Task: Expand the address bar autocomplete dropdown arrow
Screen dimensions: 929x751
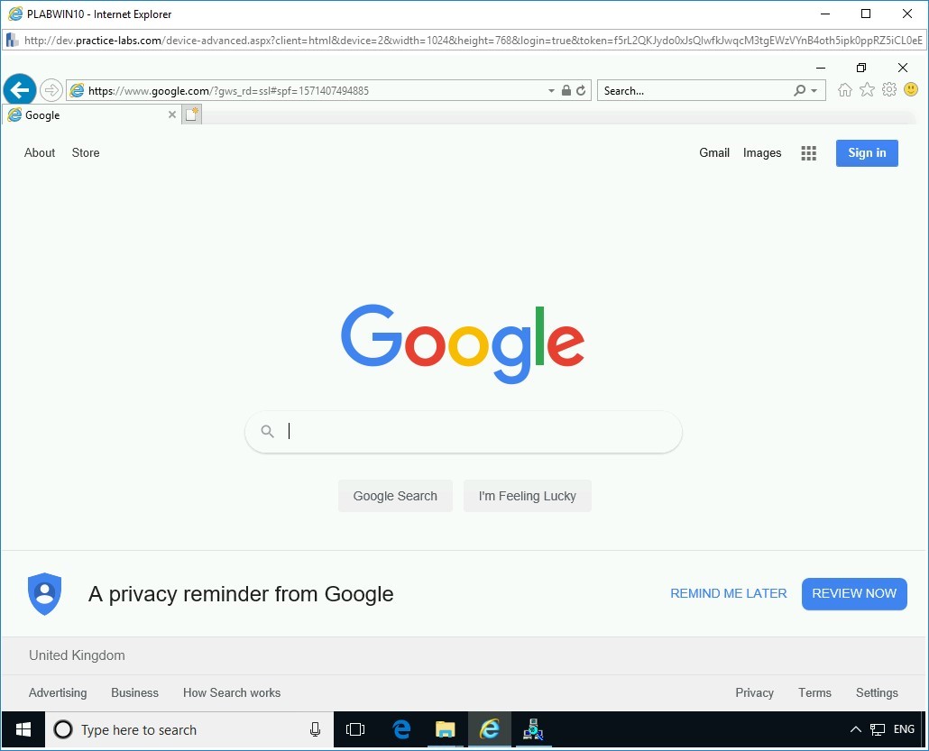Action: pyautogui.click(x=551, y=91)
